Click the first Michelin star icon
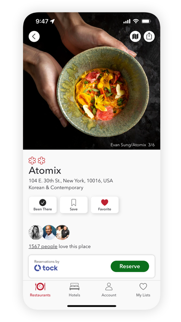The height and width of the screenshot is (322, 181). (32, 161)
